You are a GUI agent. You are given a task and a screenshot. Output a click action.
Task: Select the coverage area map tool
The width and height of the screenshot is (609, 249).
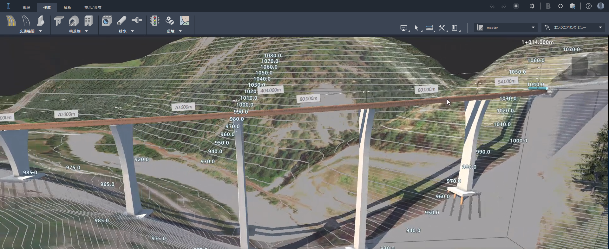[185, 21]
